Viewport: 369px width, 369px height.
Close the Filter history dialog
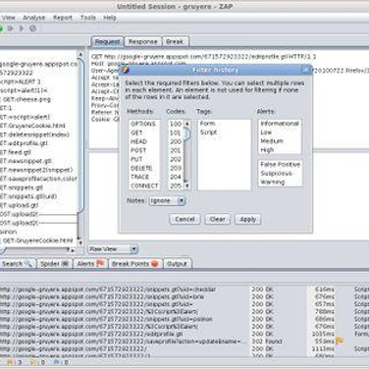point(305,70)
